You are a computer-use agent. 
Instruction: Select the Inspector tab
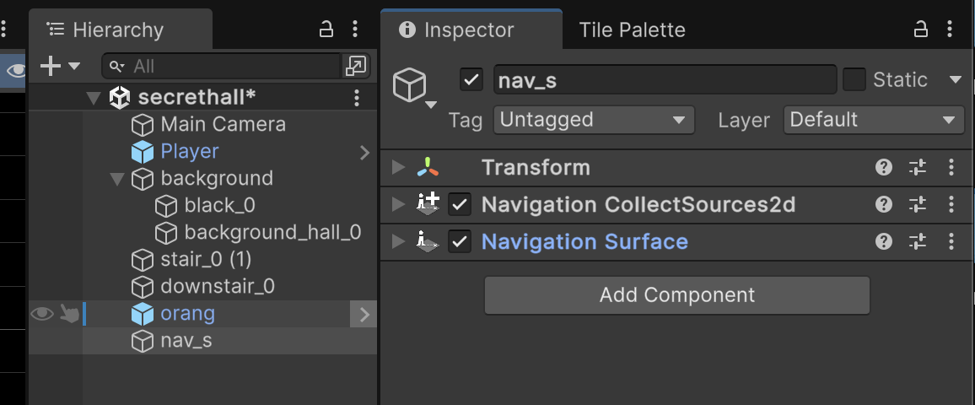tap(468, 30)
